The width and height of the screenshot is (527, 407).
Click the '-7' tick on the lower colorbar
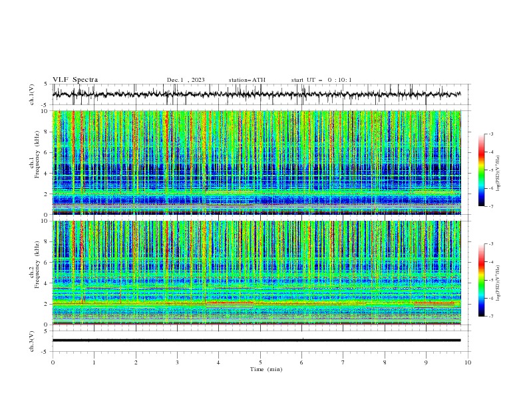pos(490,317)
